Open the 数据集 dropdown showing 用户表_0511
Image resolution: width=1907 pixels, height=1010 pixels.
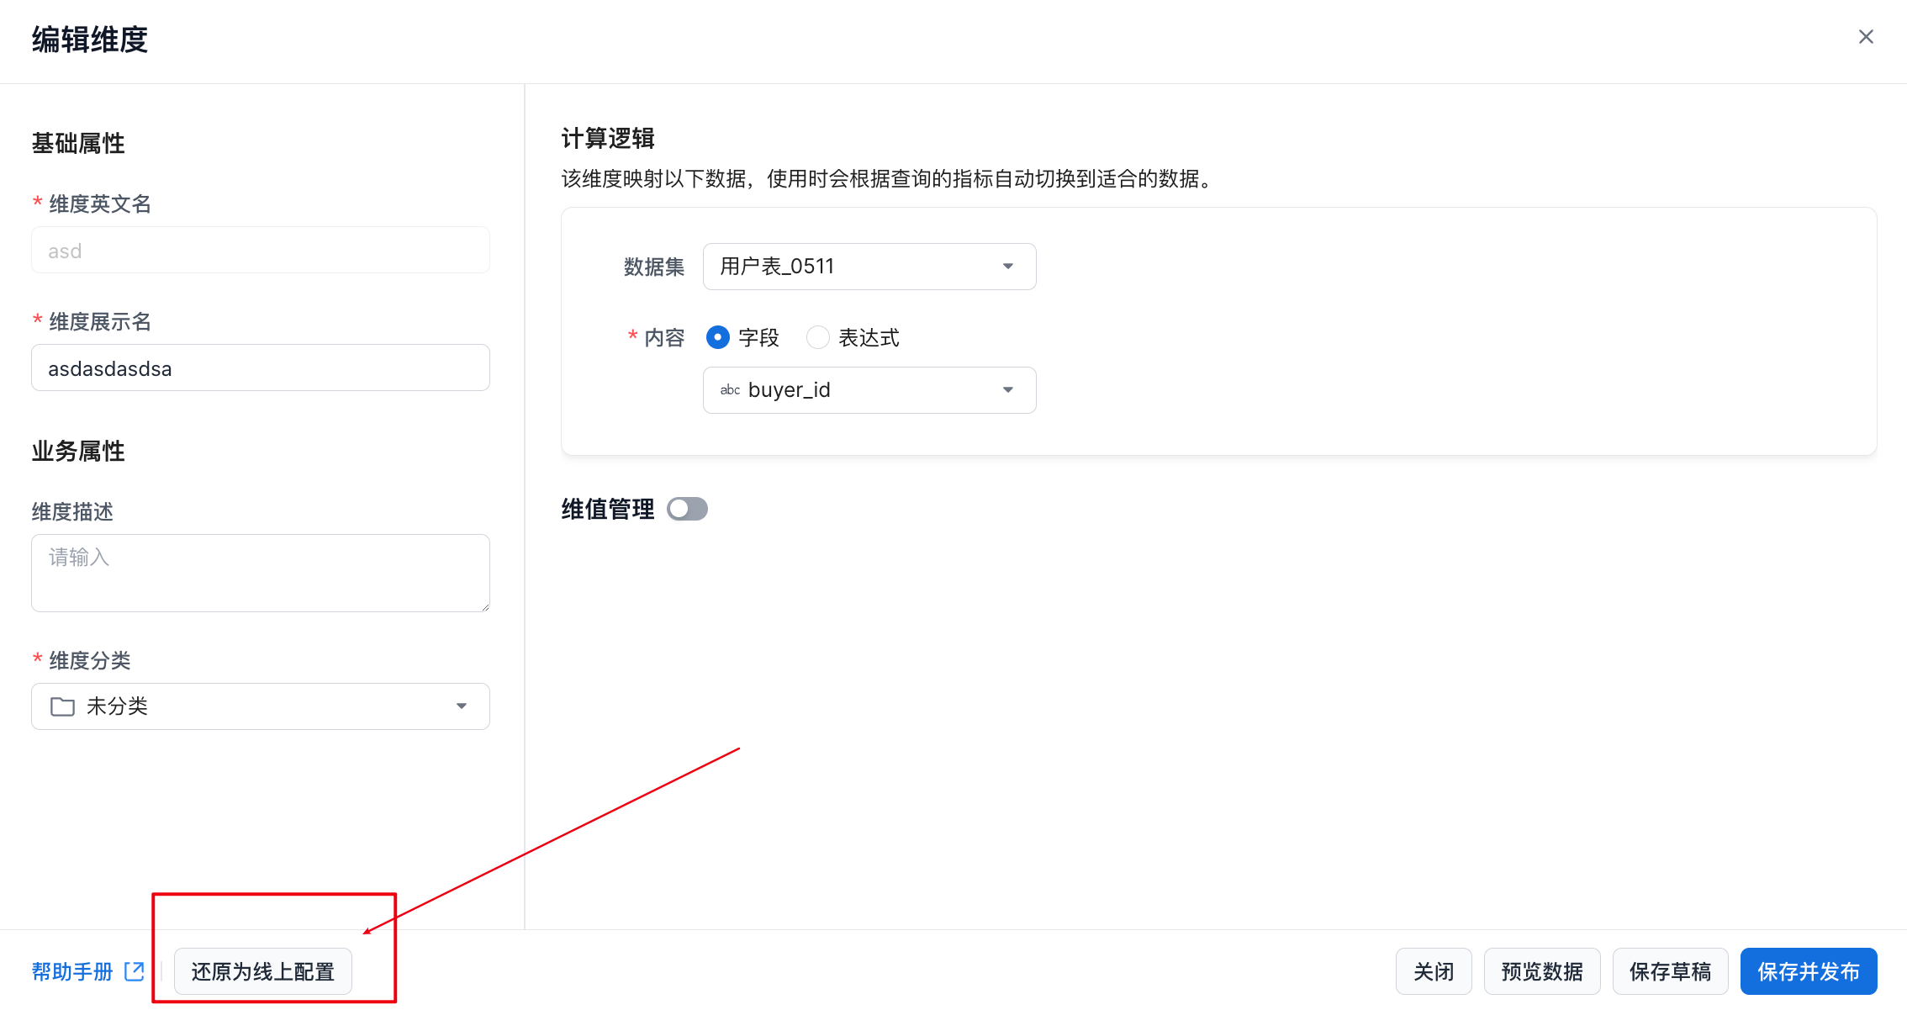[869, 267]
